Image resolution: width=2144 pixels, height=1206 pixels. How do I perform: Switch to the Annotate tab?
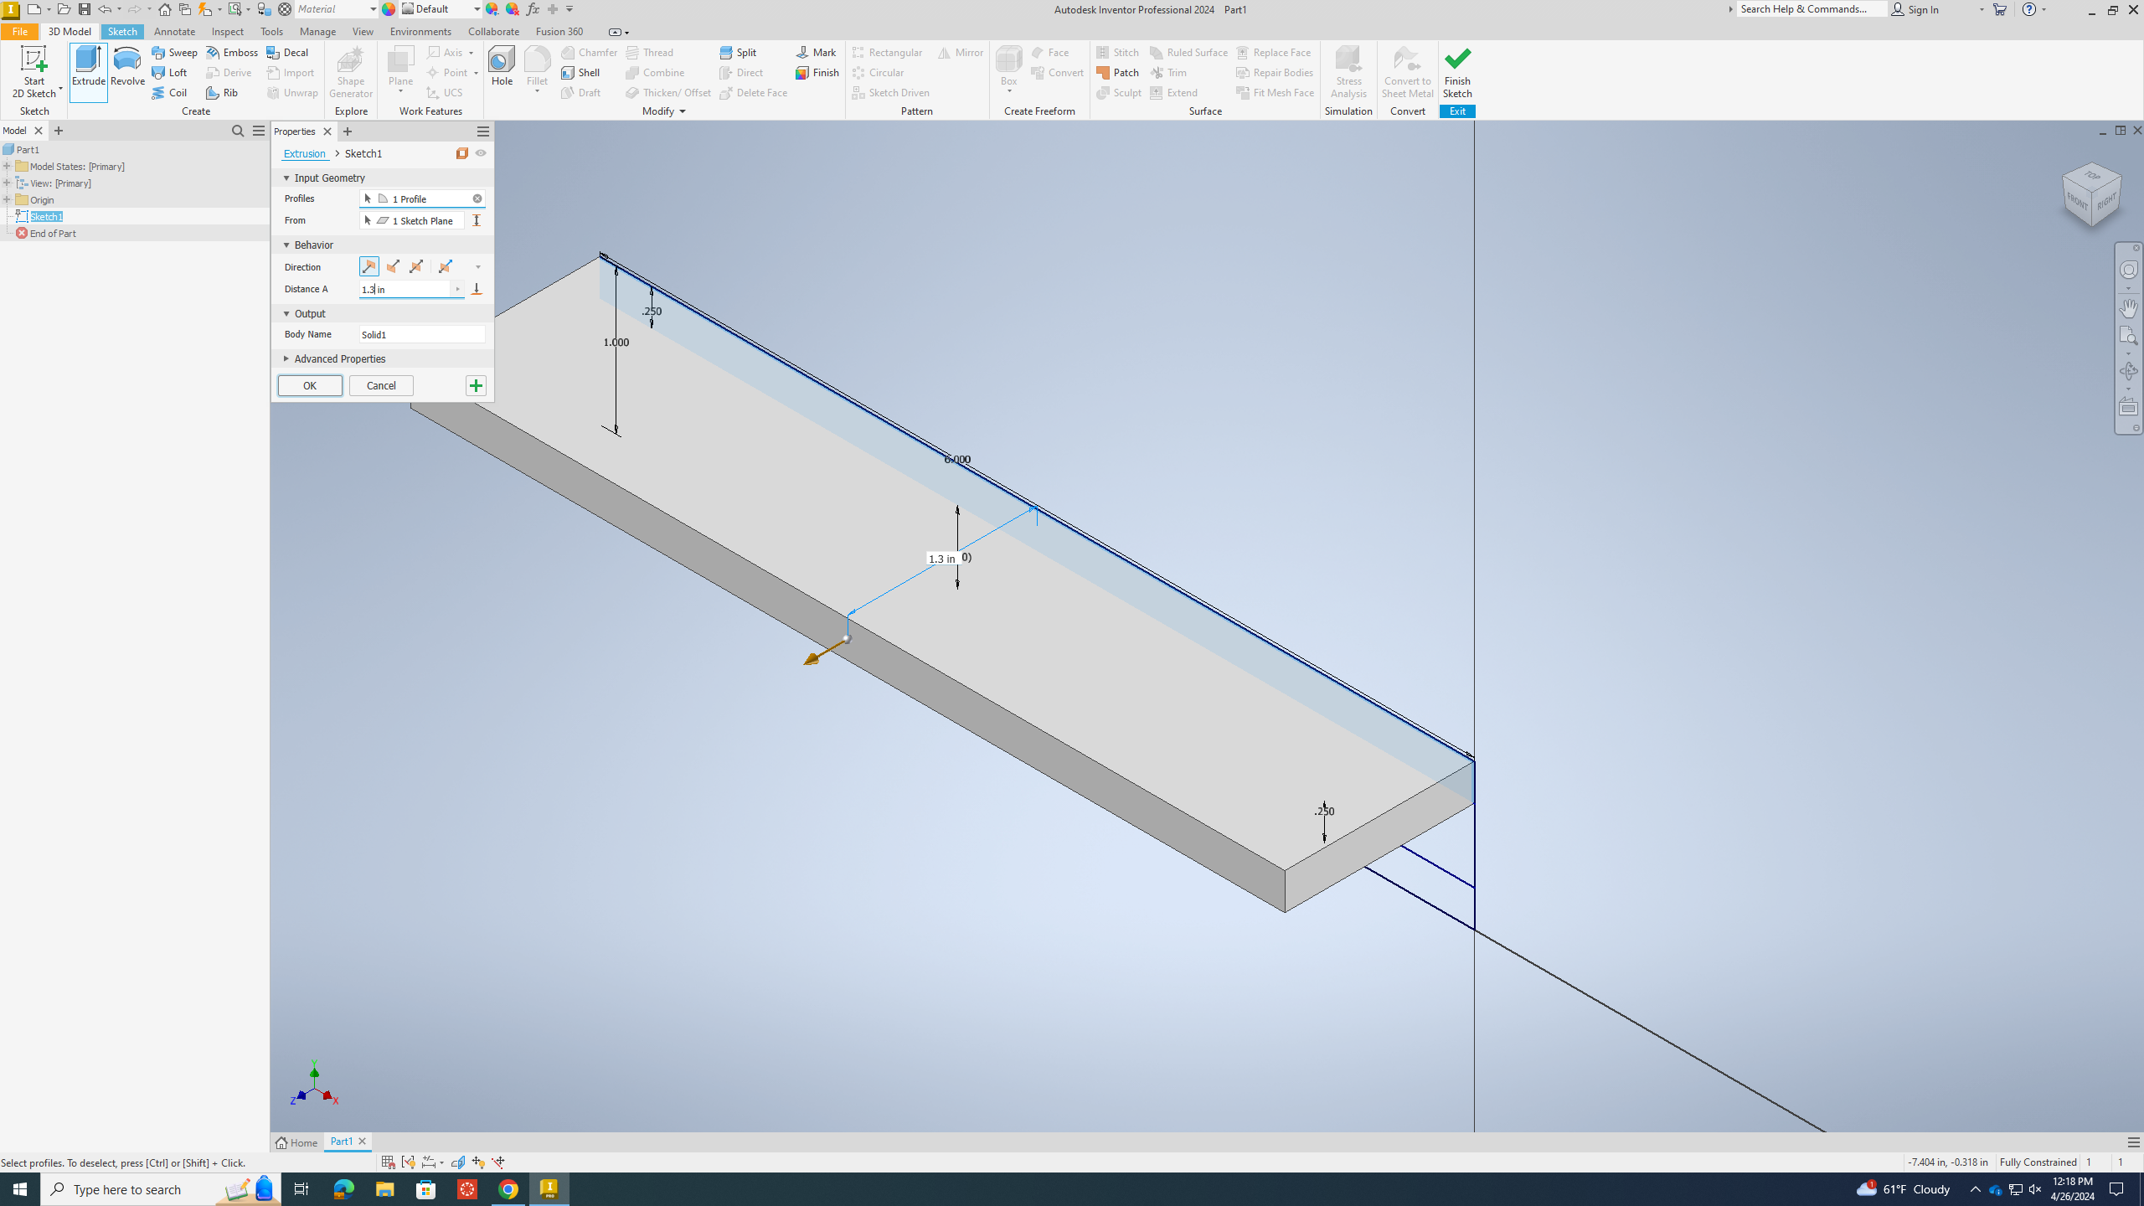(x=174, y=31)
